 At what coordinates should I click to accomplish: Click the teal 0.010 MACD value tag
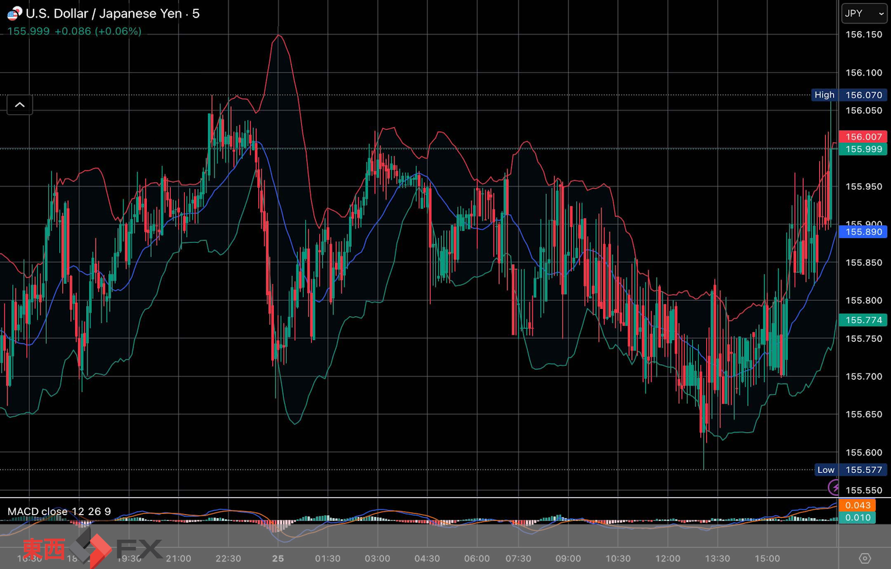coord(857,517)
